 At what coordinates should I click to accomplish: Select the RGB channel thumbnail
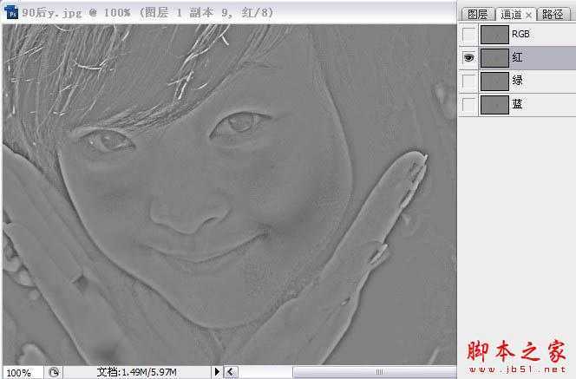(x=494, y=35)
